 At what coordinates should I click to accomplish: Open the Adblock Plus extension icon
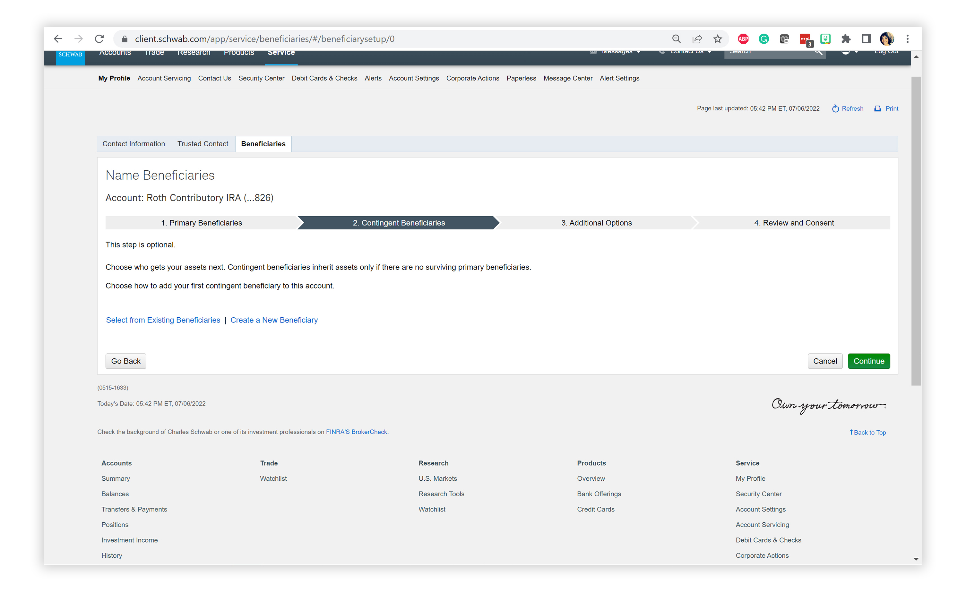click(x=743, y=39)
